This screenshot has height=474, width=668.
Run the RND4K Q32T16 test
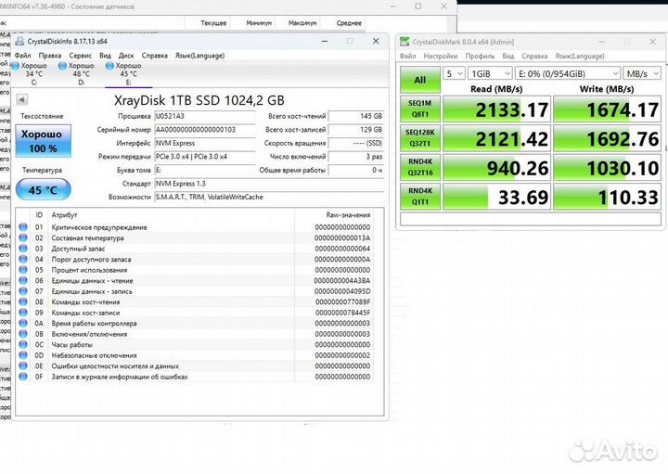[x=420, y=167]
